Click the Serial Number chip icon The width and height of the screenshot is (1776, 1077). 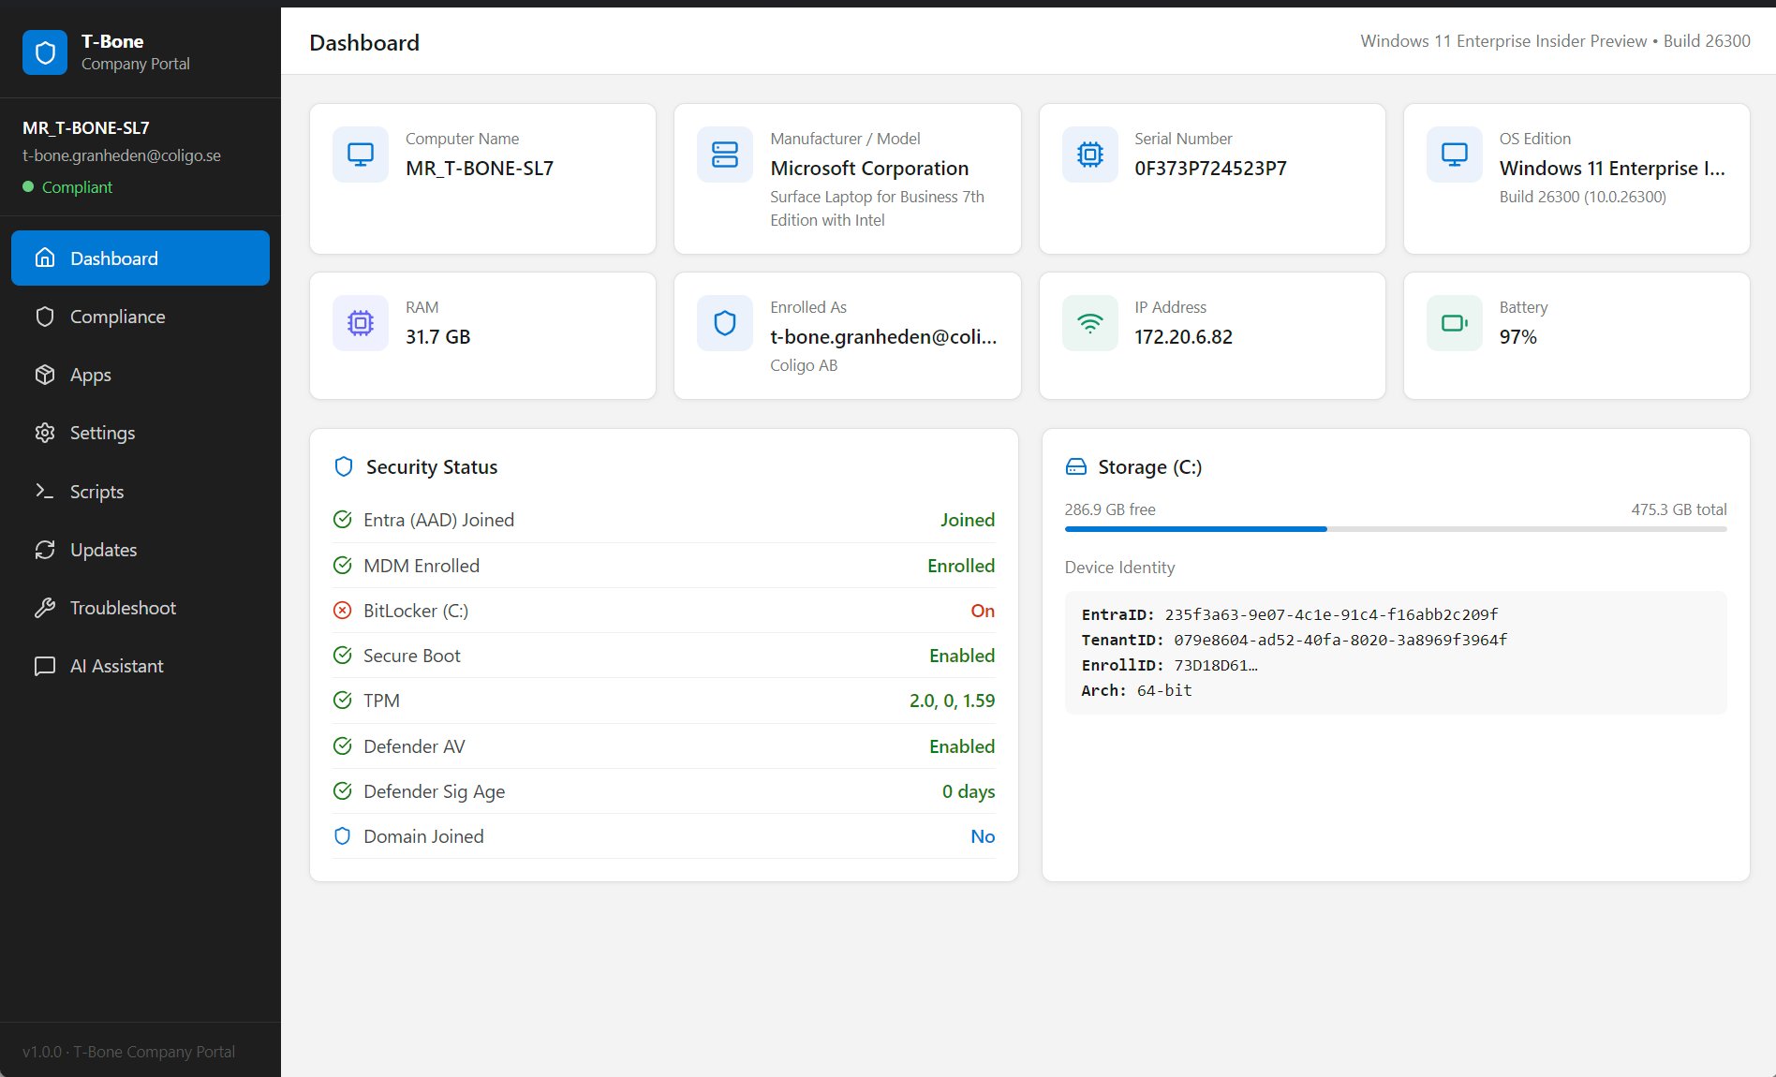click(x=1089, y=155)
